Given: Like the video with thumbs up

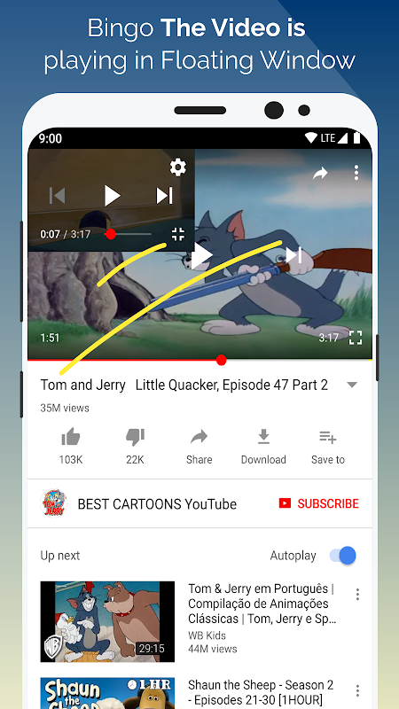Looking at the screenshot, I should [x=71, y=437].
